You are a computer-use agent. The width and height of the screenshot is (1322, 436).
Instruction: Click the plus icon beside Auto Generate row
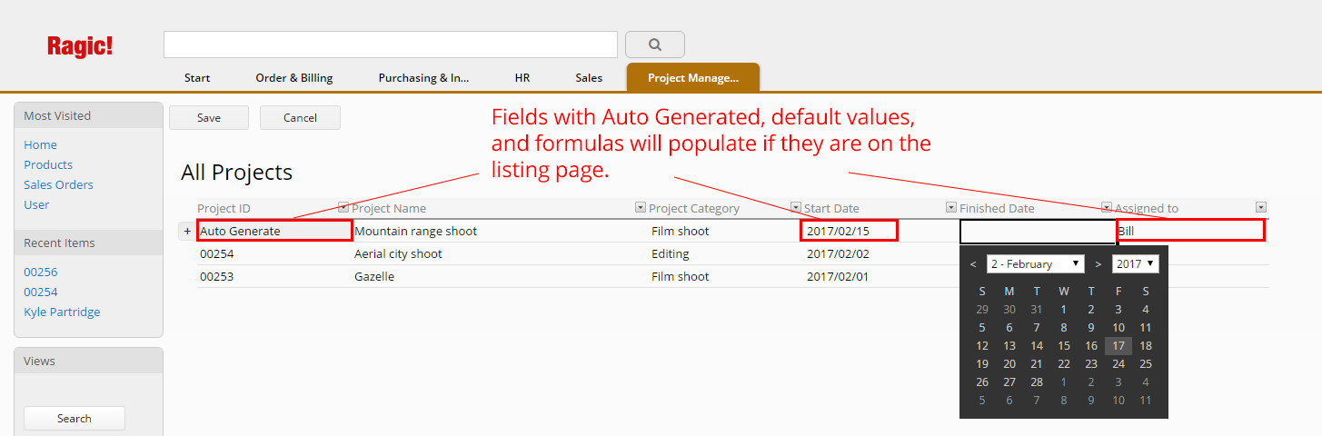188,232
